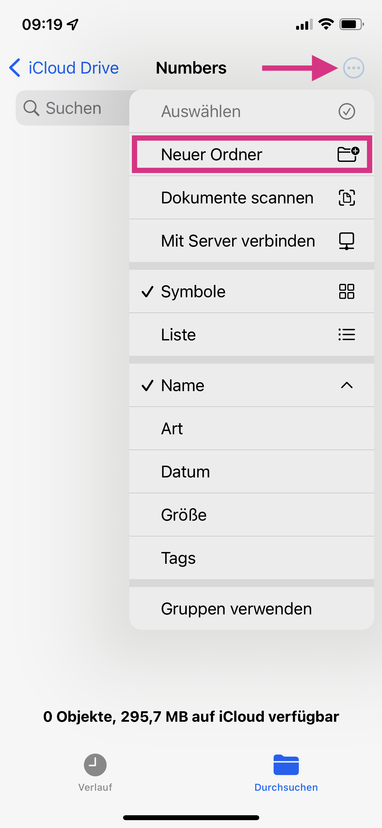Image resolution: width=382 pixels, height=828 pixels.
Task: Sort files by Größe
Action: click(184, 515)
